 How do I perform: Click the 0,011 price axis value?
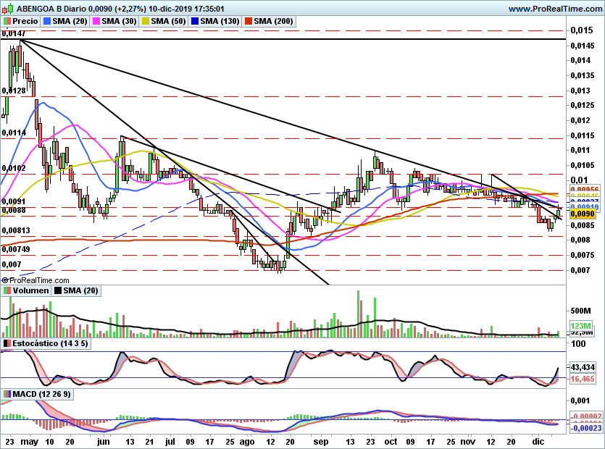click(580, 150)
